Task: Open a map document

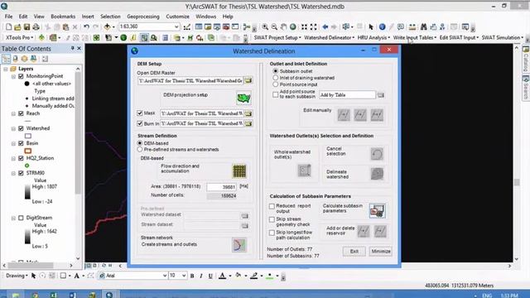Action: tap(17, 27)
